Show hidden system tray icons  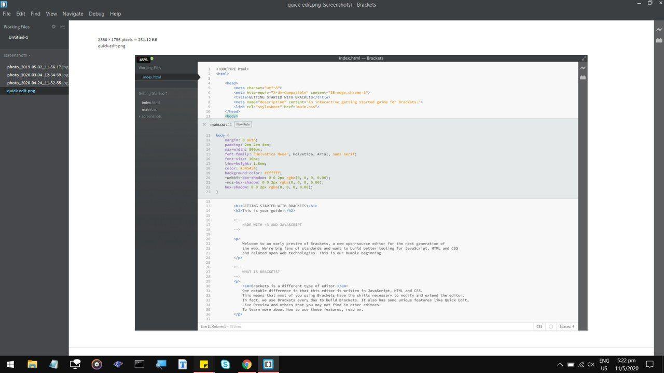(x=560, y=364)
